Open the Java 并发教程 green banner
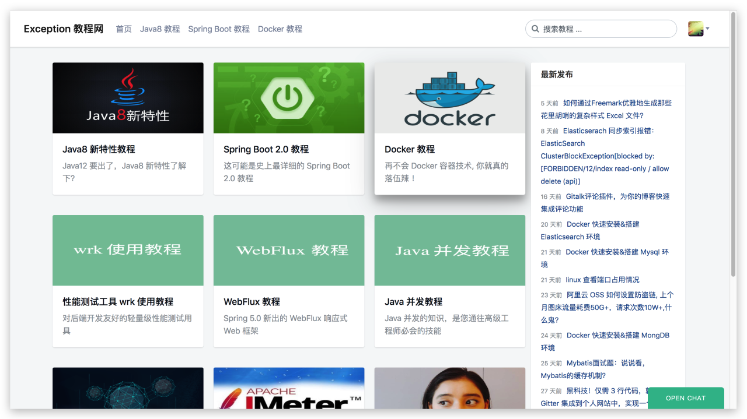The width and height of the screenshot is (747, 419). tap(449, 250)
